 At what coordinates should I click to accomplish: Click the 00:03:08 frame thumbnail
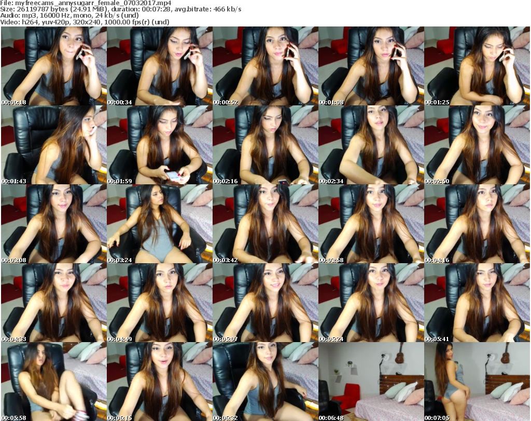pyautogui.click(x=54, y=224)
